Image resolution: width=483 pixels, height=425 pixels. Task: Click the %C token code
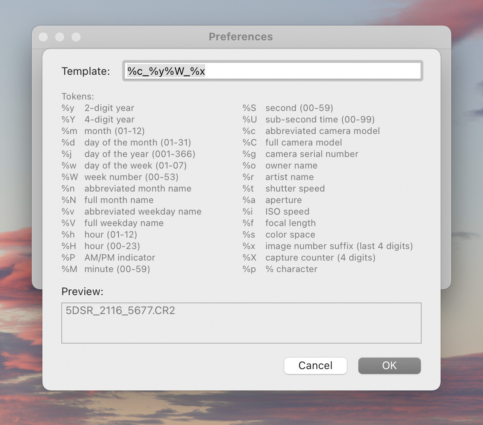tap(249, 143)
